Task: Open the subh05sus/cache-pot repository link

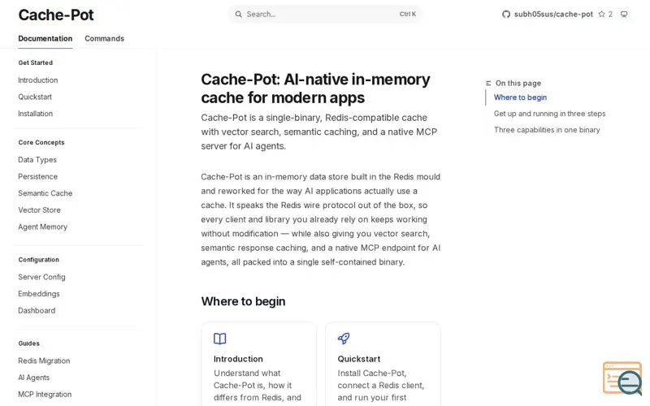Action: pyautogui.click(x=553, y=14)
